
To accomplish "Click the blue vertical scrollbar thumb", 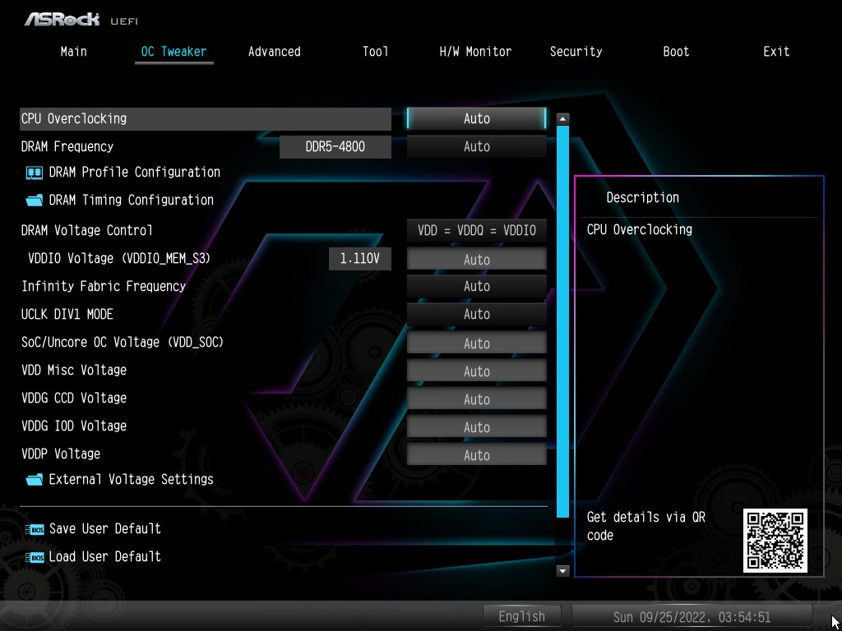I will coord(562,322).
